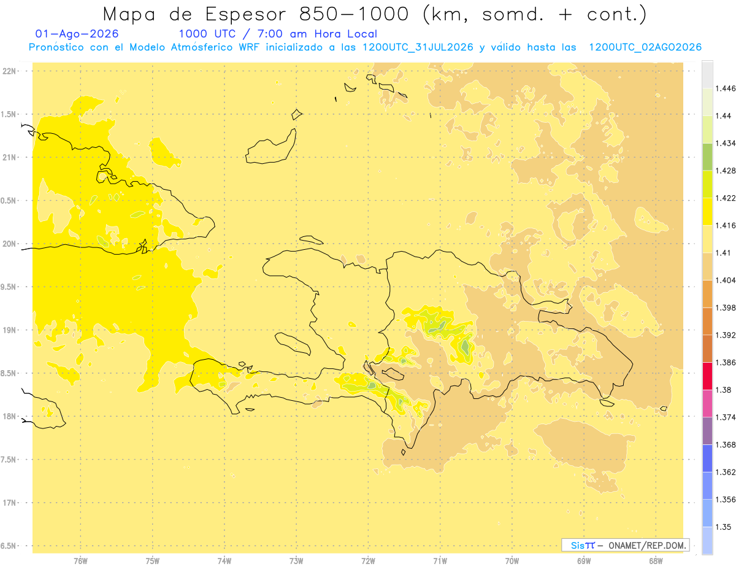The width and height of the screenshot is (736, 569).
Task: Click the 20N latitude label
Action: [x=9, y=244]
